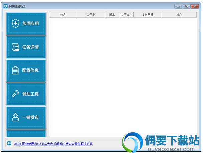The image size is (203, 153).
Task: Click the upload icon for 一键发布
Action: point(16,117)
